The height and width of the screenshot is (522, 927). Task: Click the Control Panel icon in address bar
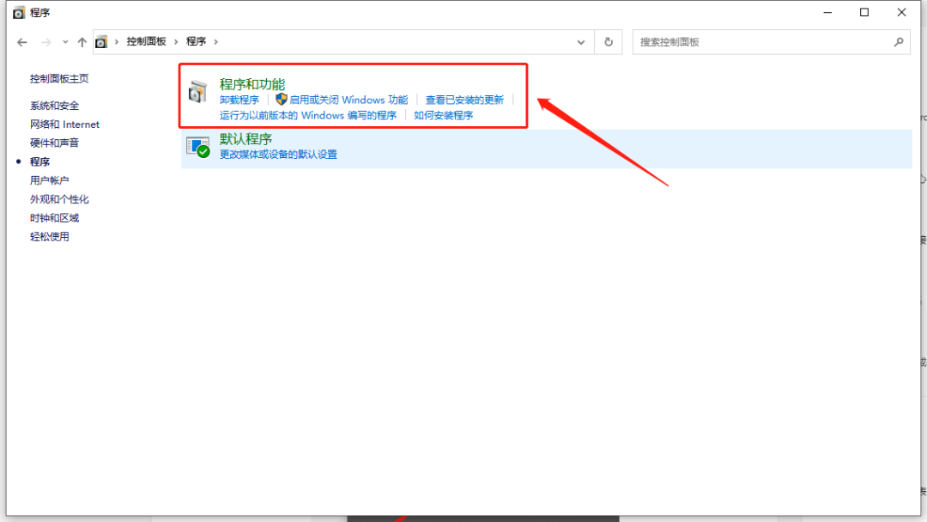[x=101, y=42]
